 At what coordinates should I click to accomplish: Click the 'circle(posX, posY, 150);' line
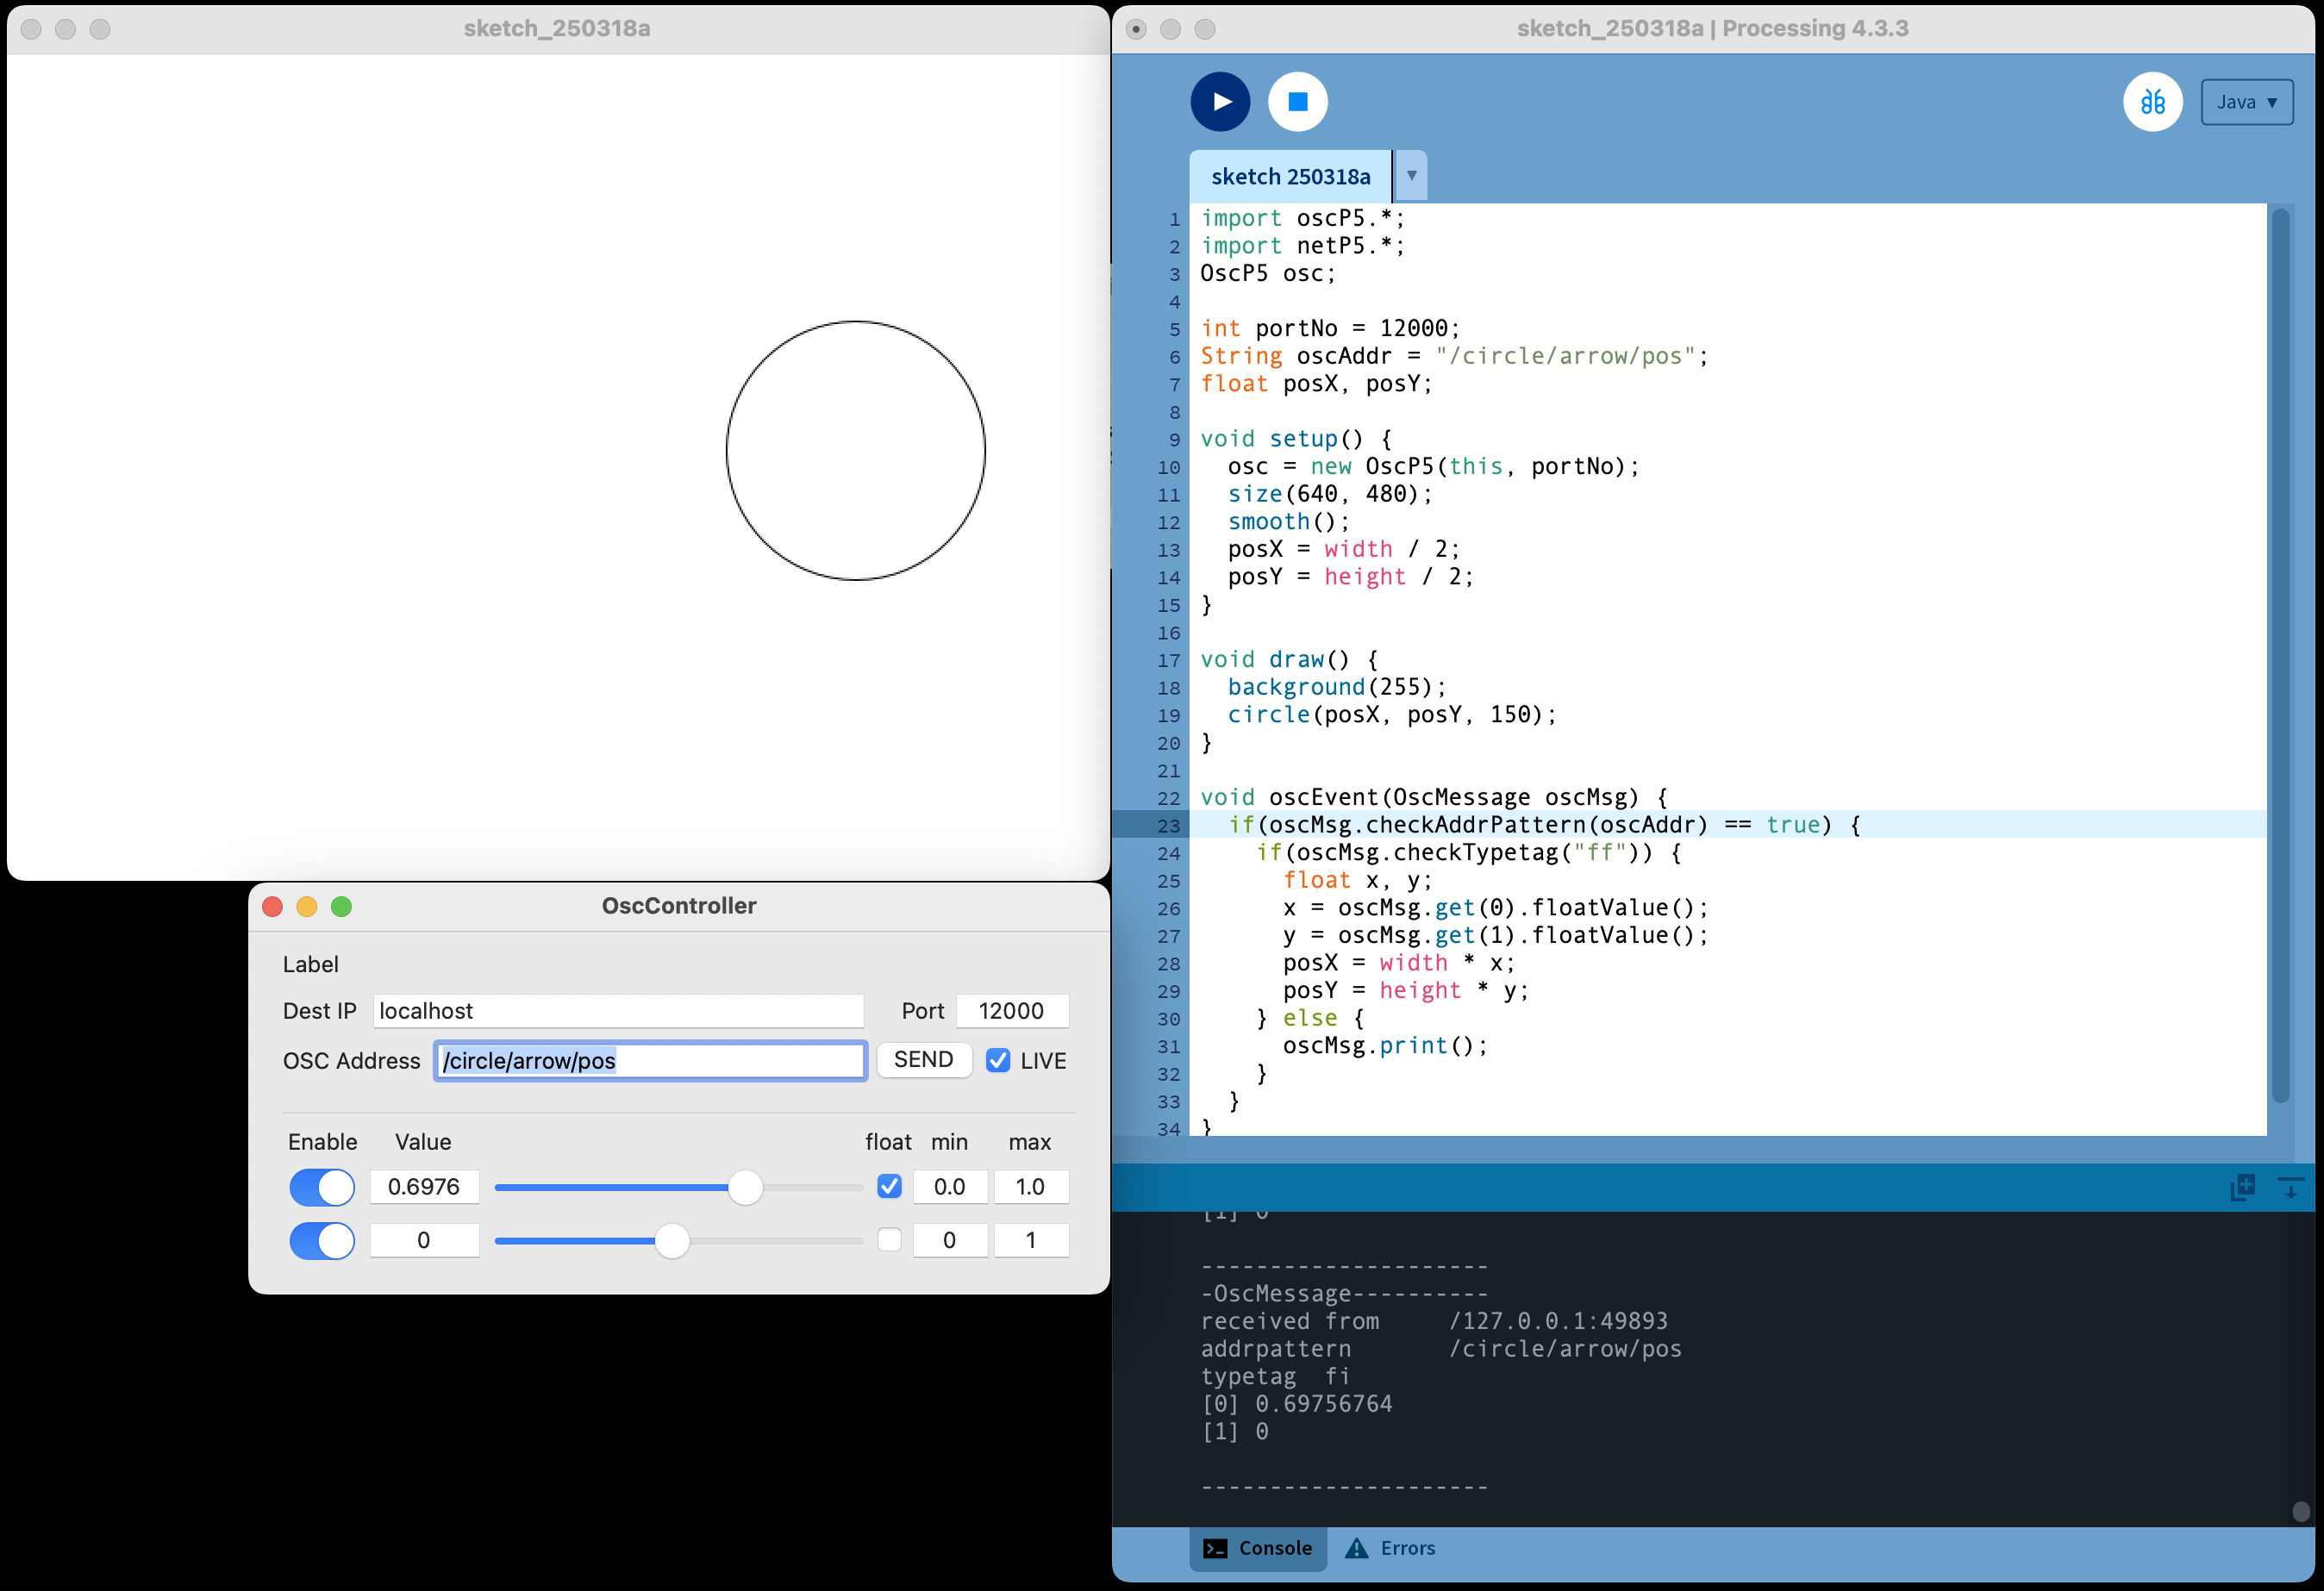1392,715
